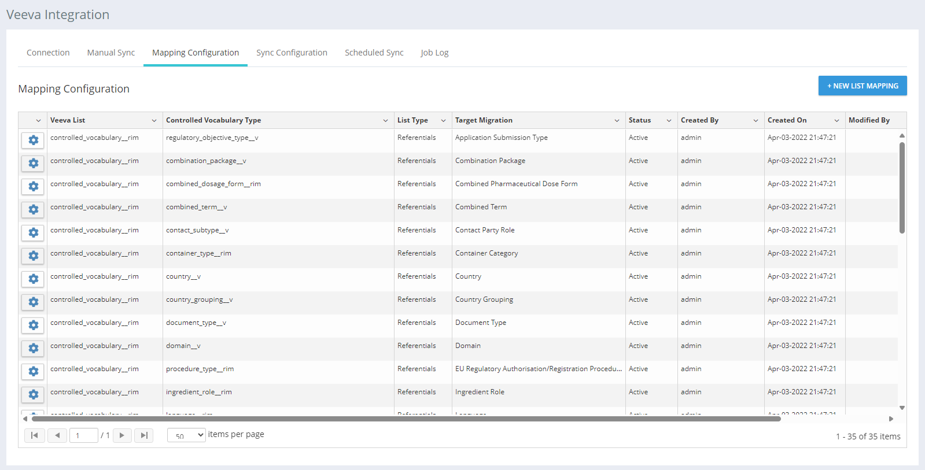The width and height of the screenshot is (925, 470).
Task: Expand the Controlled Vocabulary Type column menu
Action: pos(385,121)
